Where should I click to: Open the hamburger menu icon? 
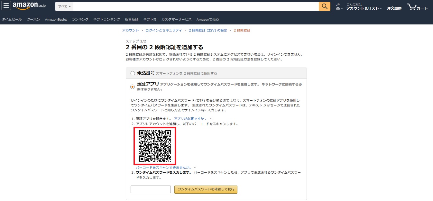point(7,6)
